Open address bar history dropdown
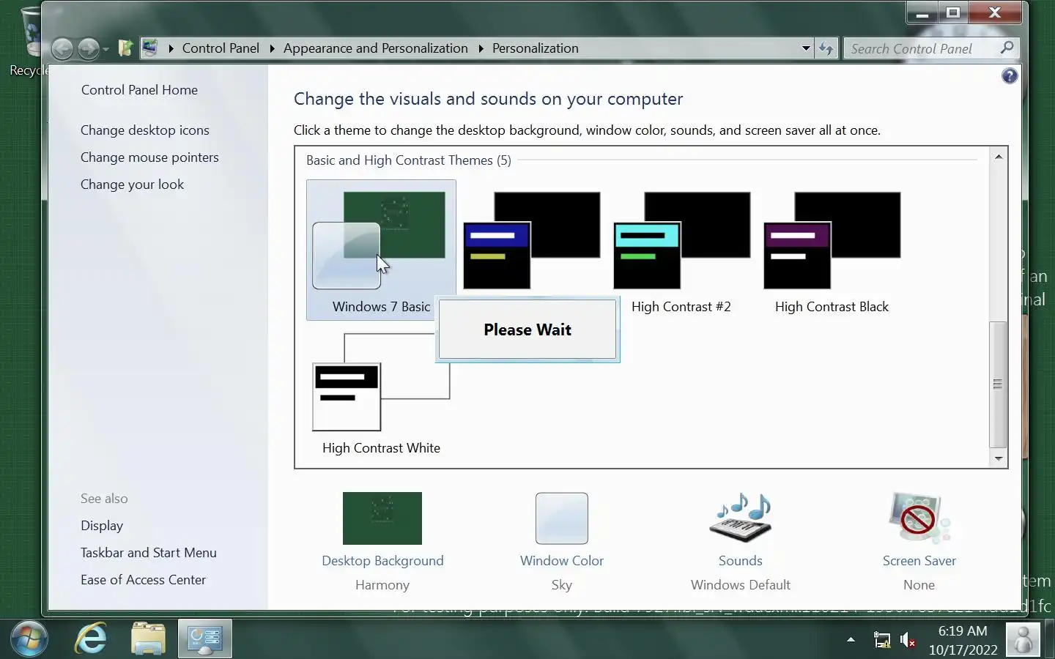Image resolution: width=1055 pixels, height=659 pixels. (806, 48)
